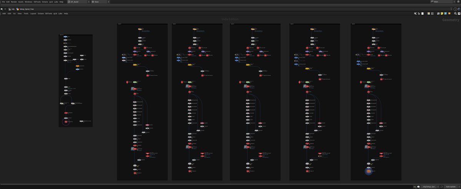
Task: Open the DF_Build desktop dropdown
Action: point(78,2)
